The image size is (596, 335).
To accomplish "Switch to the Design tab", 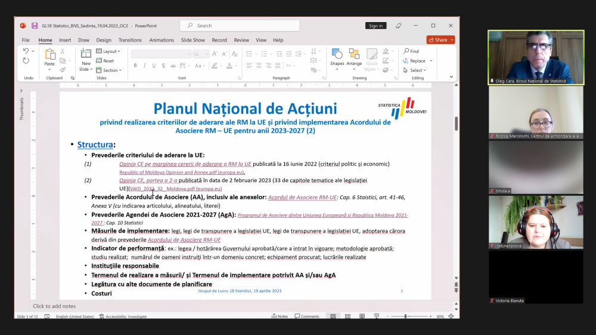I will 104,40.
